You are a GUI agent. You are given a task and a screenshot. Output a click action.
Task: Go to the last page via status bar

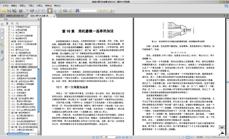coord(123,137)
